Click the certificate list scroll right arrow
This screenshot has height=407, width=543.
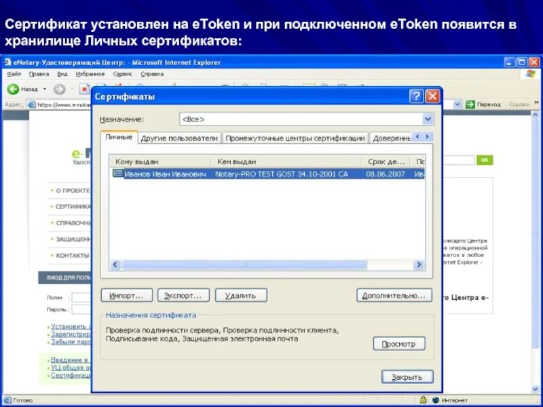click(x=419, y=265)
